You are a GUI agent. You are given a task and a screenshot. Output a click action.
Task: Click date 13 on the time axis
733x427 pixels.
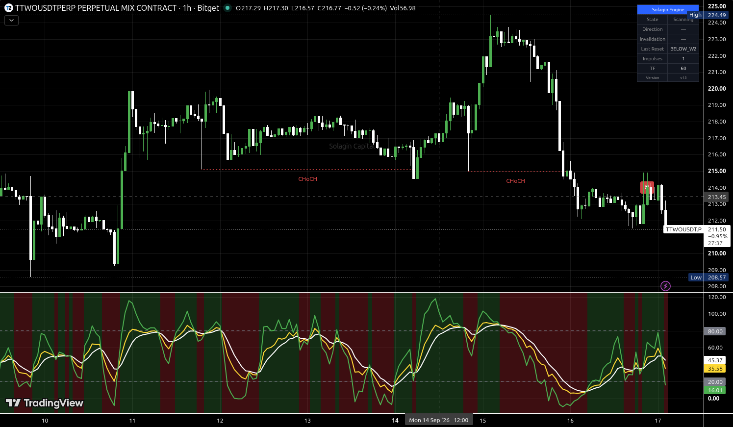[307, 421]
